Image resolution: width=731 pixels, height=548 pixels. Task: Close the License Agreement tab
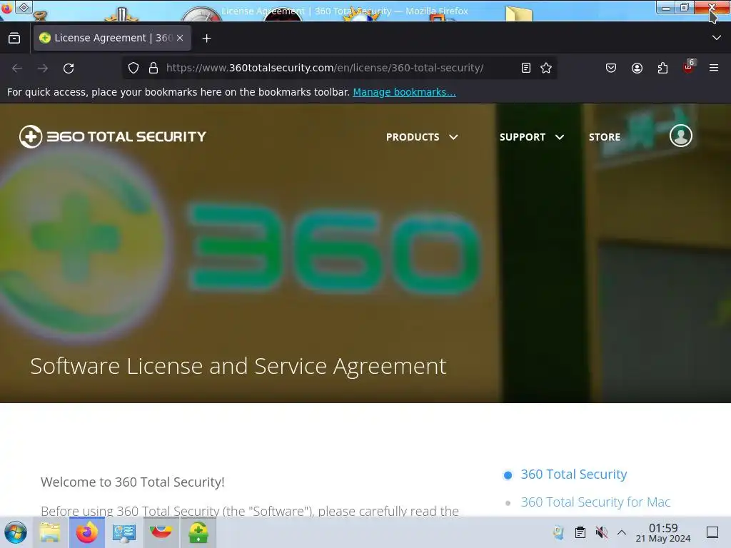180,39
